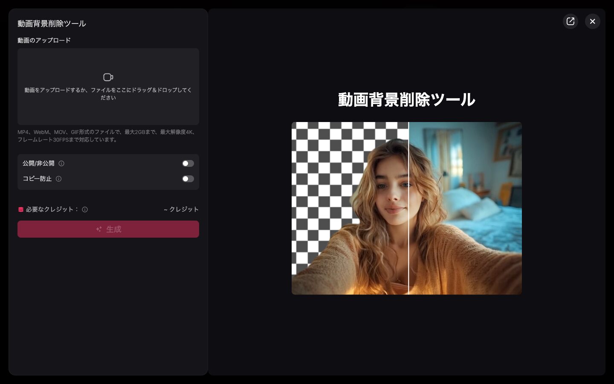Close the background remover dialog
Viewport: 614px width, 384px height.
(x=593, y=21)
